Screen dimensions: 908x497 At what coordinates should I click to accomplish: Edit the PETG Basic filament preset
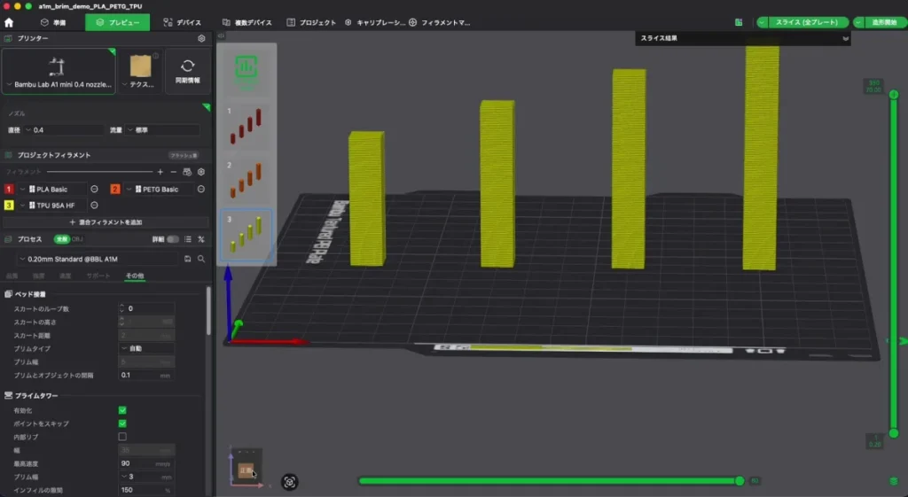[x=201, y=190]
